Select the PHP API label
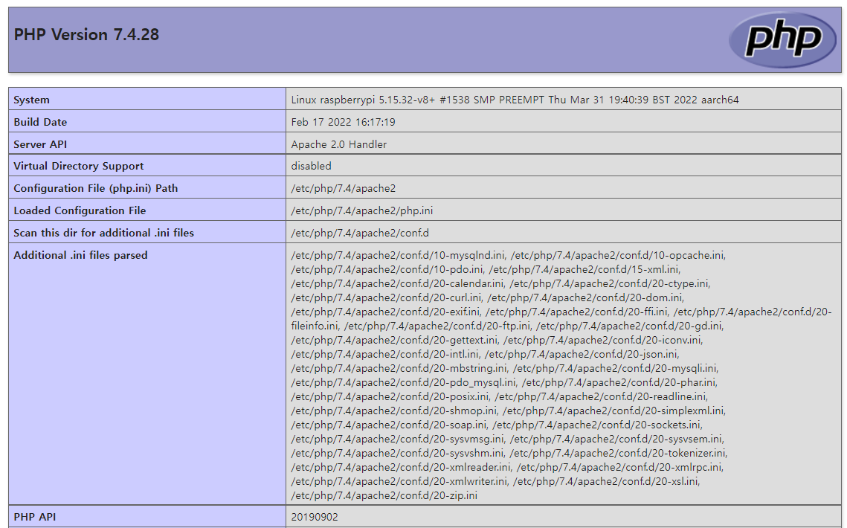847x528 pixels. (34, 517)
